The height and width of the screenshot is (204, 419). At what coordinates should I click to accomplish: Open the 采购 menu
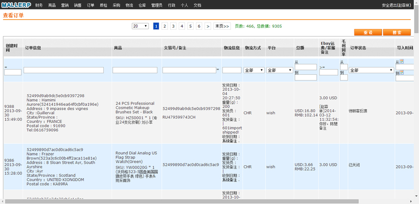116,5
